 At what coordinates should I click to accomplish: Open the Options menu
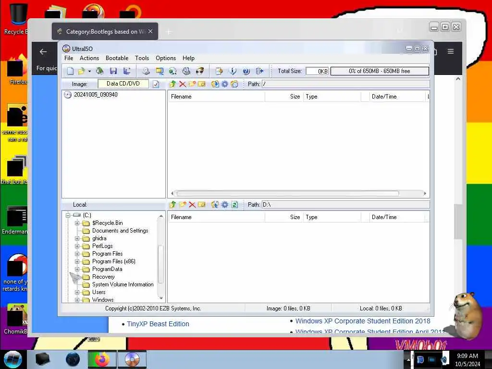166,58
